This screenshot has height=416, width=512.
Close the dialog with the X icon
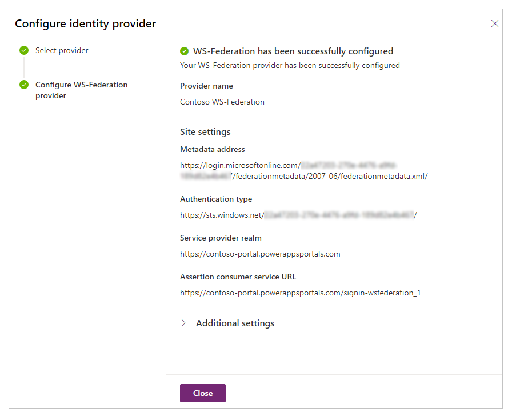point(495,23)
